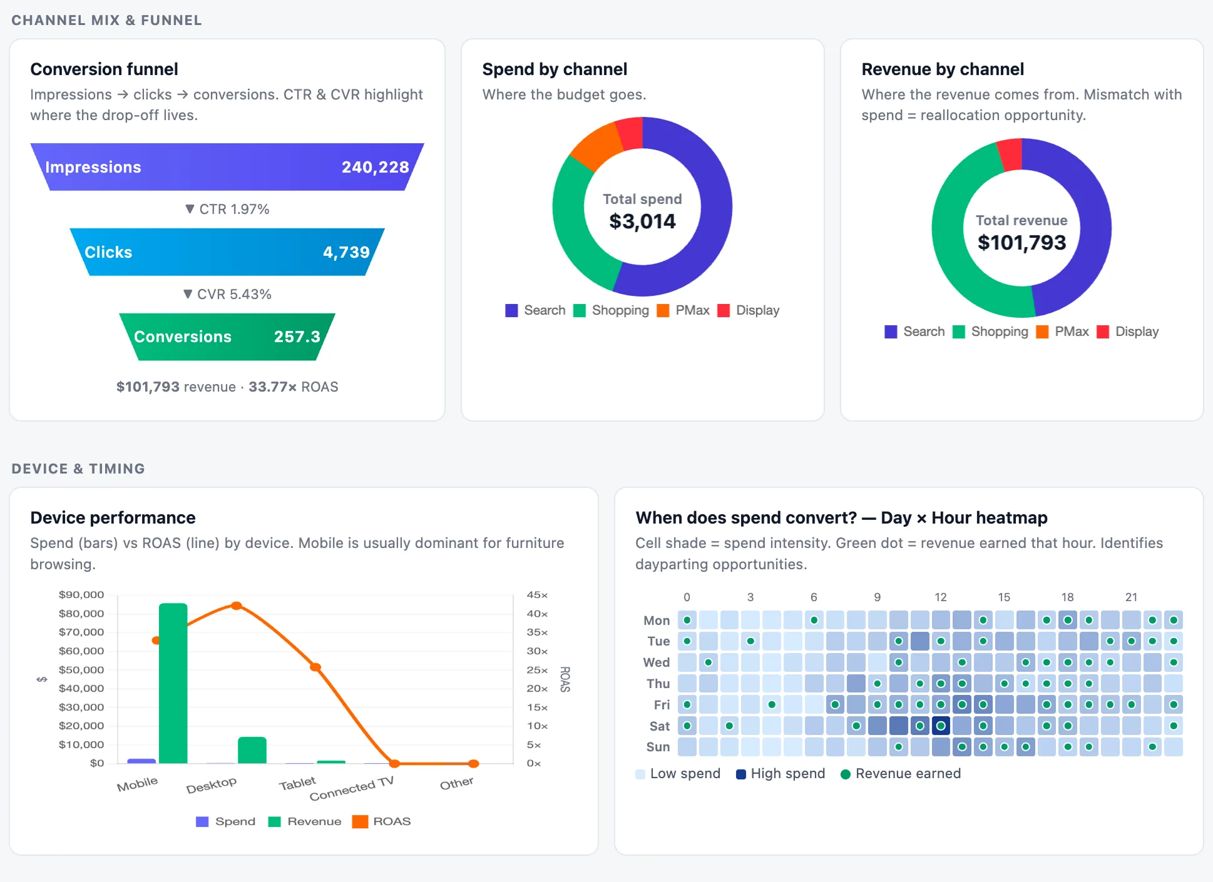The image size is (1213, 882).
Task: Click Thursday hour 8 heatmap cell
Action: pyautogui.click(x=856, y=683)
